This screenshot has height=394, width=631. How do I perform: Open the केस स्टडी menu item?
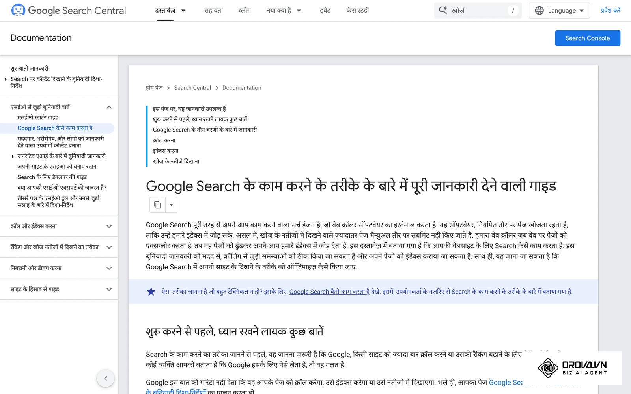(357, 11)
